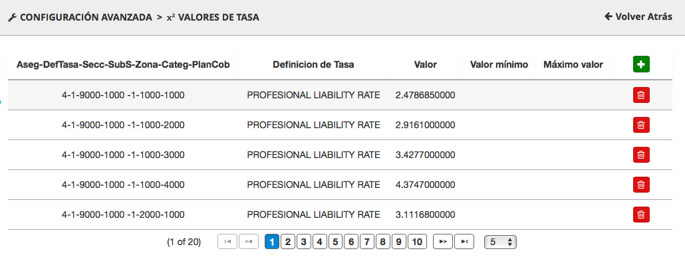Image resolution: width=685 pixels, height=271 pixels.
Task: Click Aseg-DefTasa-Secc-SubS-Zona-Categ-PlanCob header
Action: click(x=123, y=64)
